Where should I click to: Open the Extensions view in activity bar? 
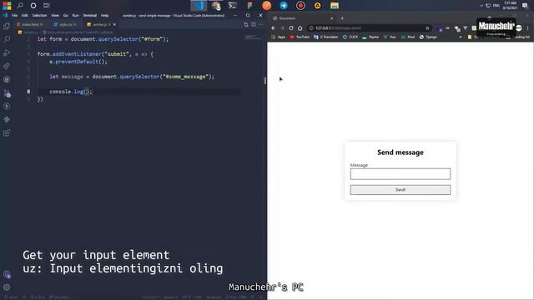click(x=7, y=133)
